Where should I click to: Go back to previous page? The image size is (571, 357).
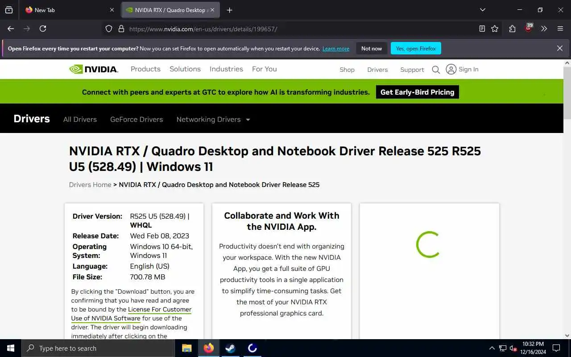[11, 29]
